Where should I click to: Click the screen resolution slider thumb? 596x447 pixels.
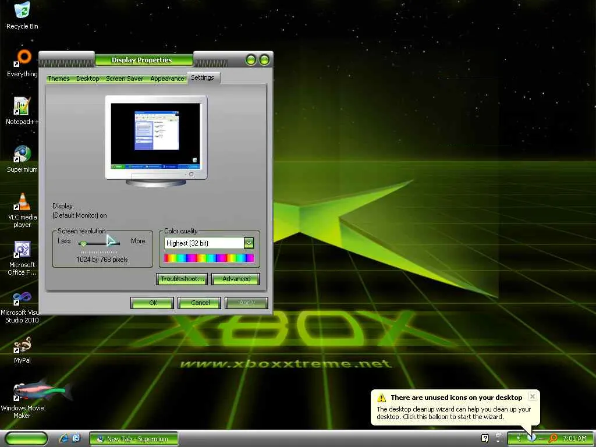(x=84, y=243)
